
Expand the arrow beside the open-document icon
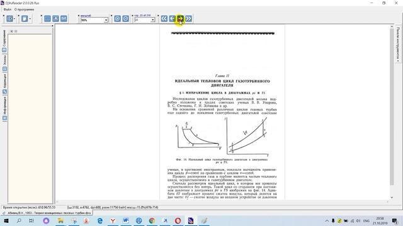14,19
